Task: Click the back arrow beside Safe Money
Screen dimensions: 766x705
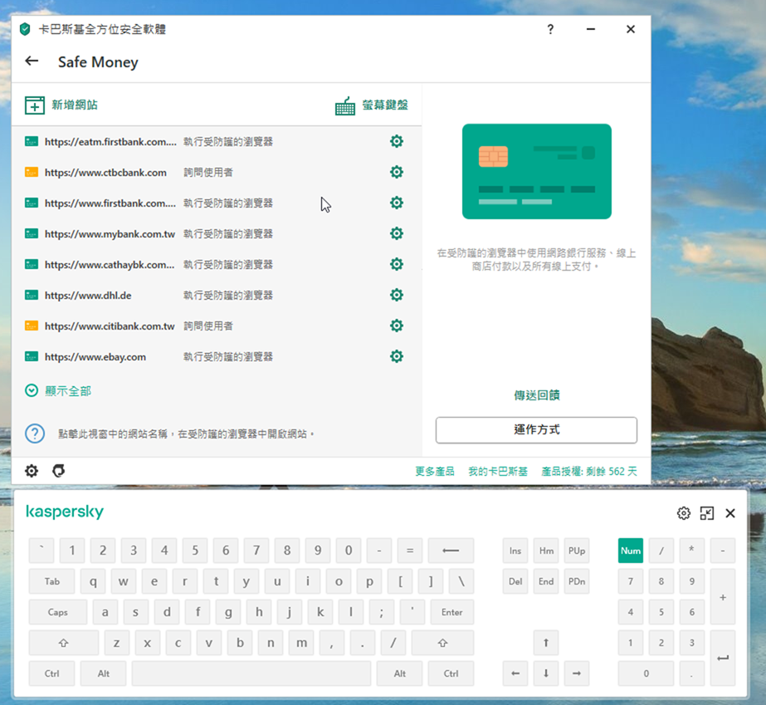Action: tap(32, 61)
